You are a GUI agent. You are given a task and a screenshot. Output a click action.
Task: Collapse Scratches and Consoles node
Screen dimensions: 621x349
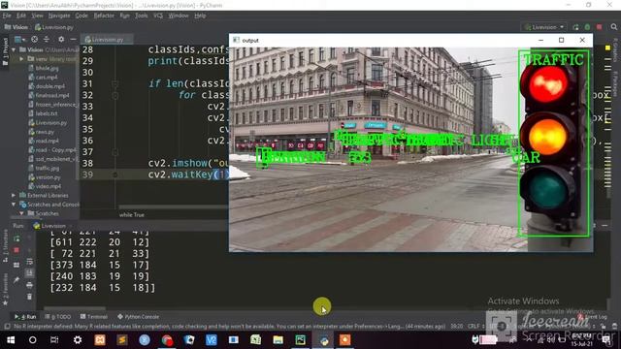point(14,205)
